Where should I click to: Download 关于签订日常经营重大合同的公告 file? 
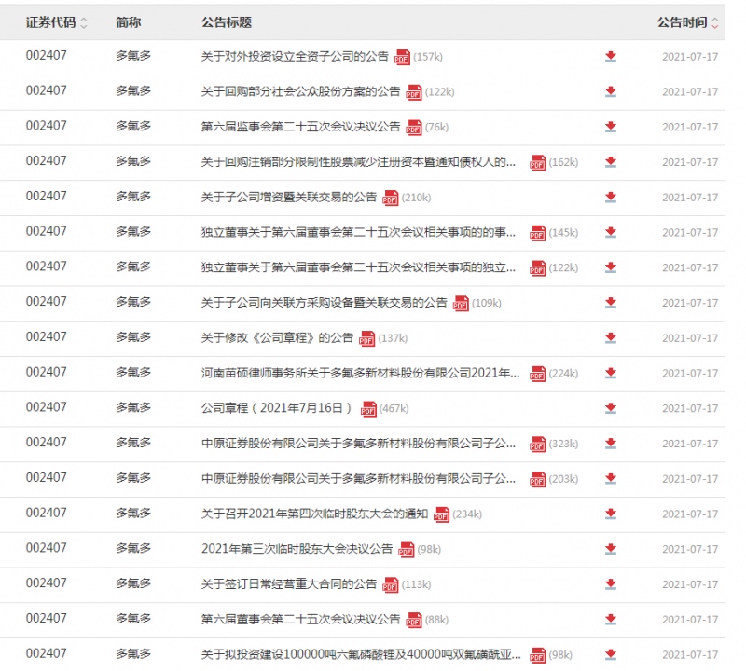tap(611, 584)
